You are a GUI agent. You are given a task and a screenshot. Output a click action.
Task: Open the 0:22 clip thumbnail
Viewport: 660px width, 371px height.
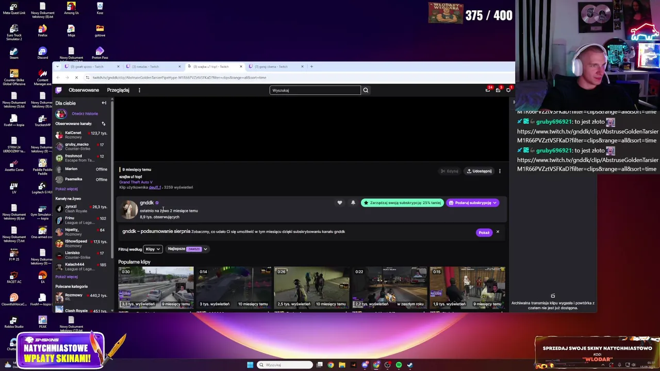tap(389, 287)
